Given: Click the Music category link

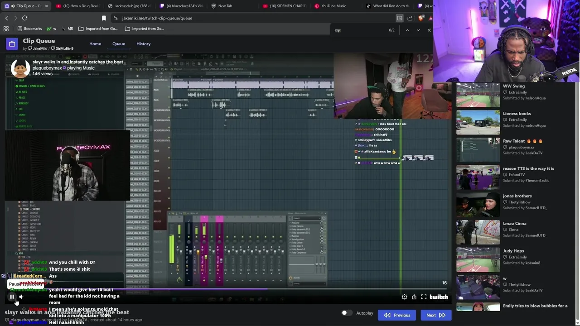Looking at the screenshot, I should pos(88,68).
